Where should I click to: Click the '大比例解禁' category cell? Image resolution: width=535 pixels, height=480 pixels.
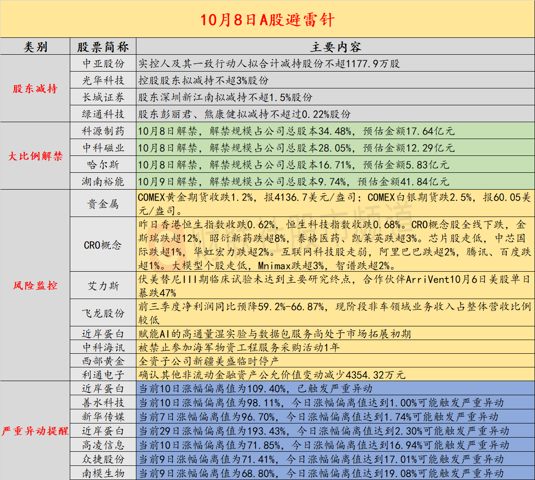35,156
